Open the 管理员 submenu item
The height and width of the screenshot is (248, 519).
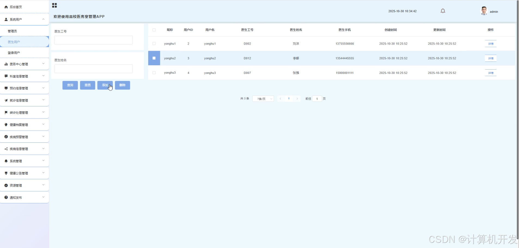(25, 31)
